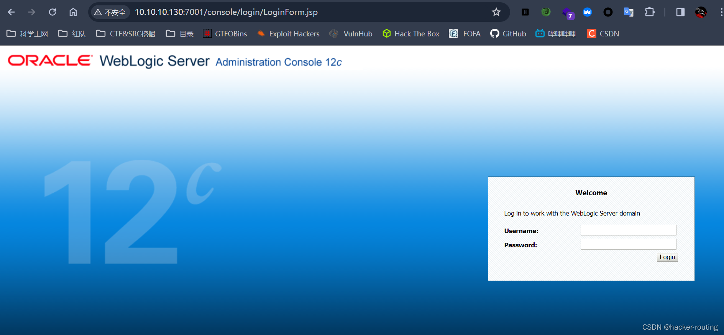Click the 'WebLogic Server' title text
Viewport: 724px width, 335px height.
(154, 61)
